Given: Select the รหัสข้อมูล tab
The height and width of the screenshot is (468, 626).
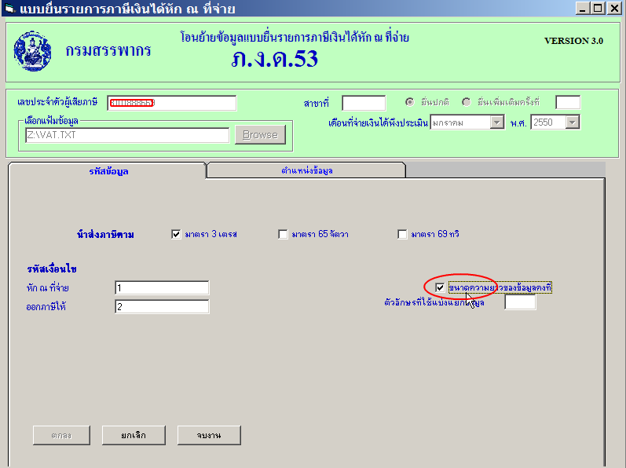Looking at the screenshot, I should 107,170.
